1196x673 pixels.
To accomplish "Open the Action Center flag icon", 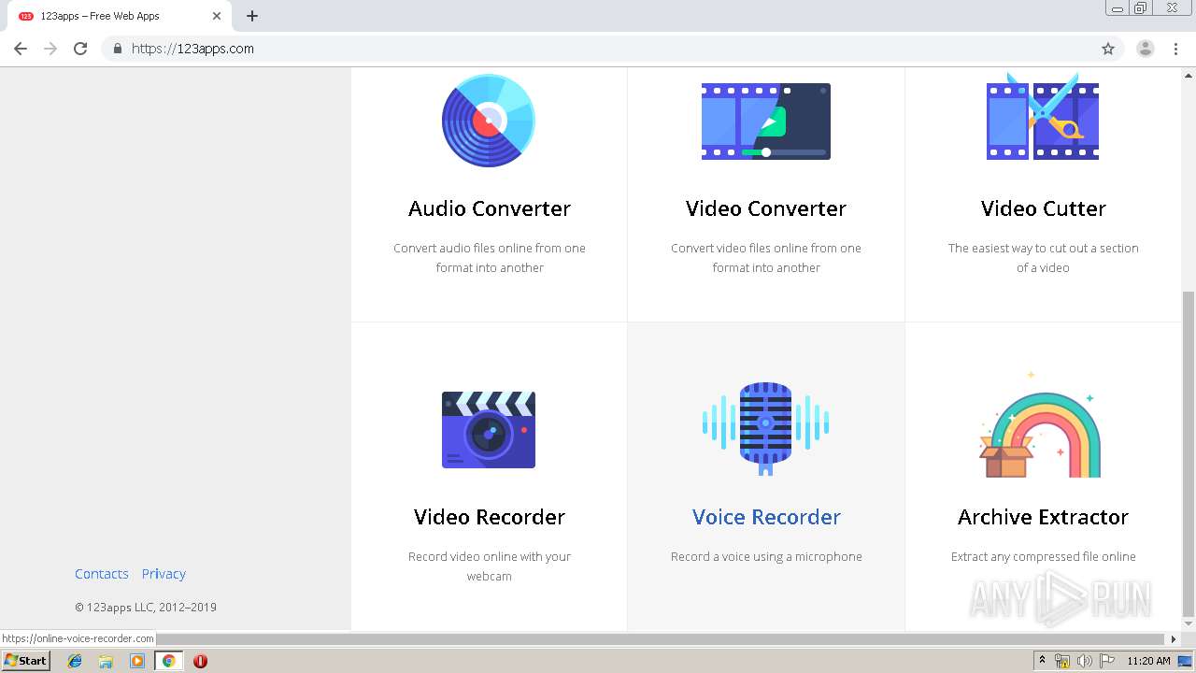I will pyautogui.click(x=1107, y=661).
